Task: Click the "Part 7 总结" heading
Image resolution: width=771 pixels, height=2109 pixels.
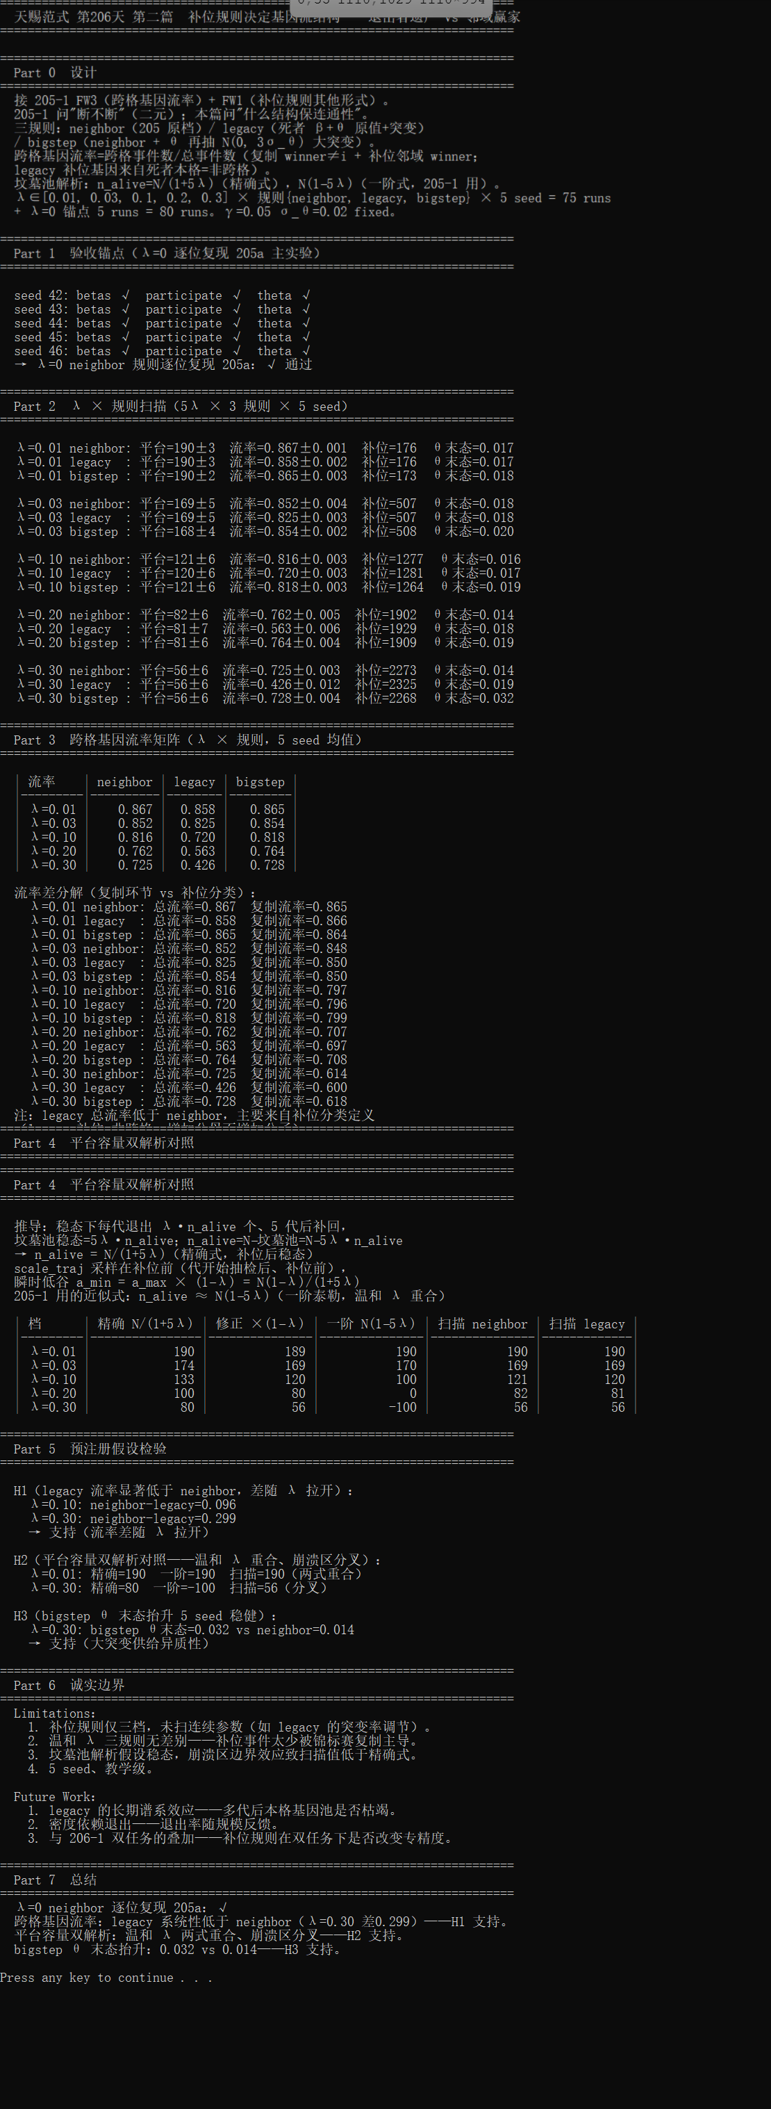Action: 55,1880
